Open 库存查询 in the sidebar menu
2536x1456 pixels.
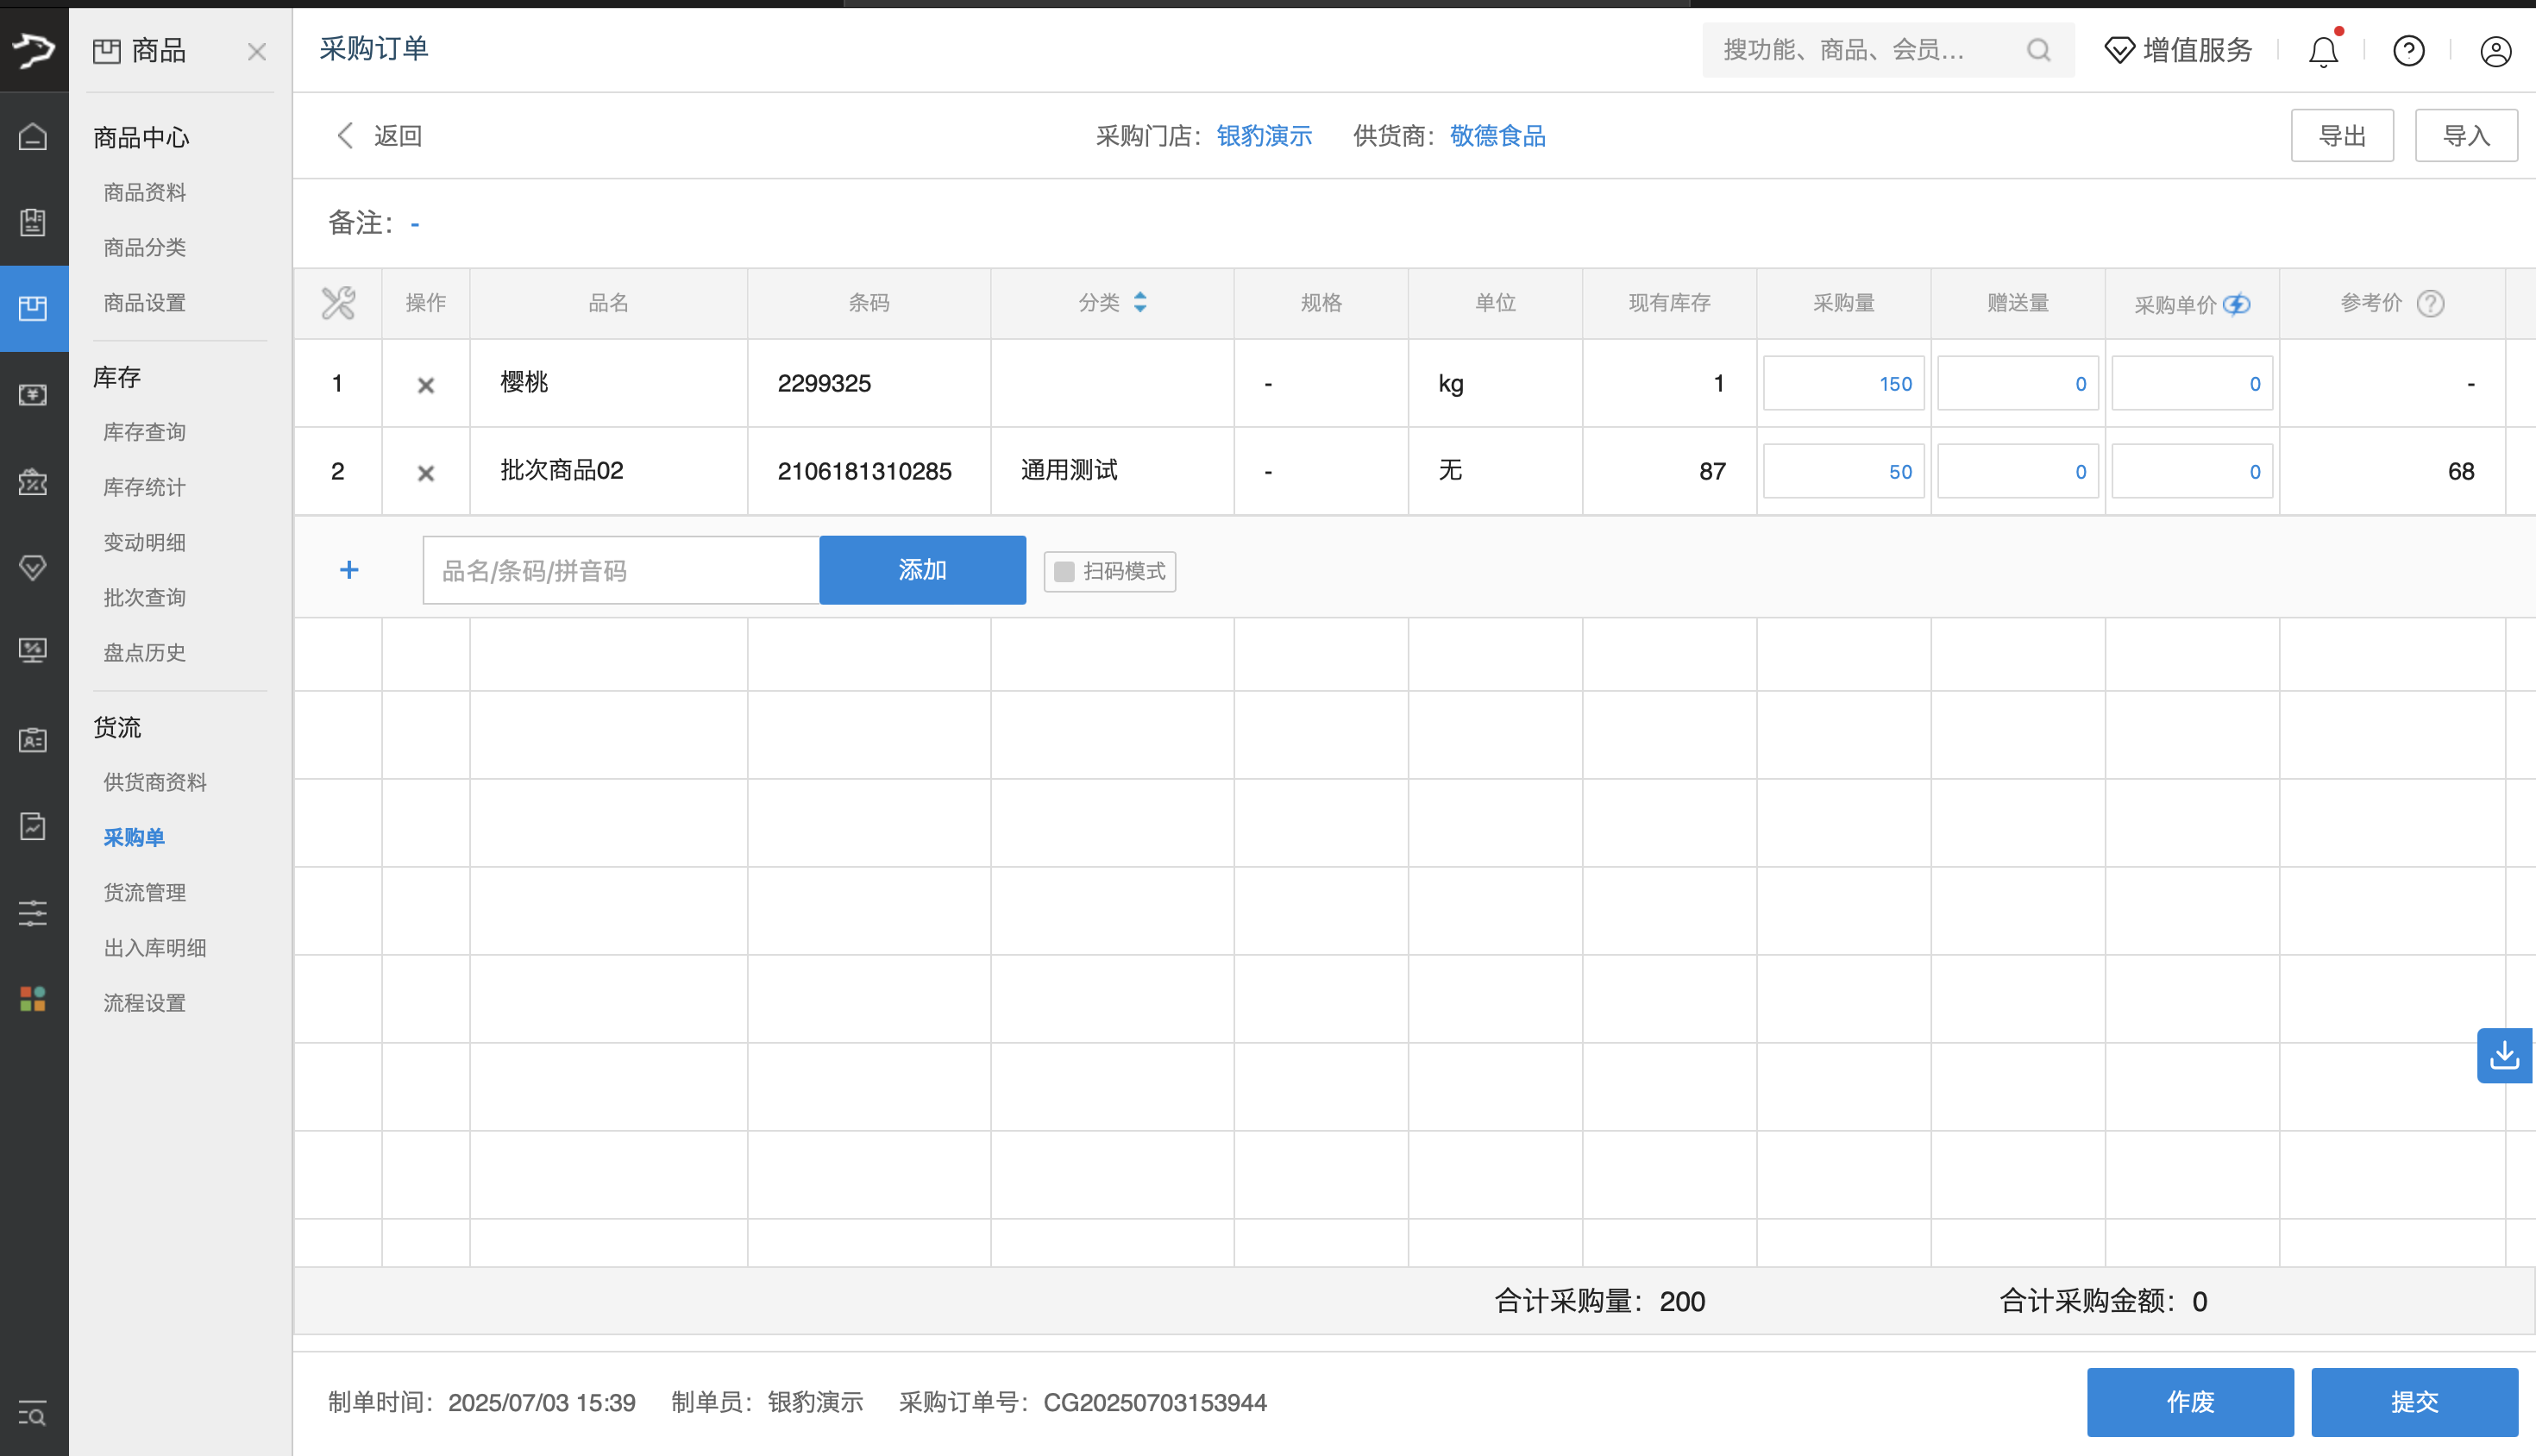pyautogui.click(x=145, y=432)
